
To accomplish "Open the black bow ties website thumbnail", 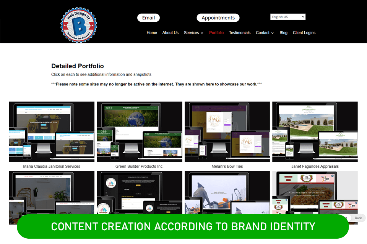I will (140, 193).
